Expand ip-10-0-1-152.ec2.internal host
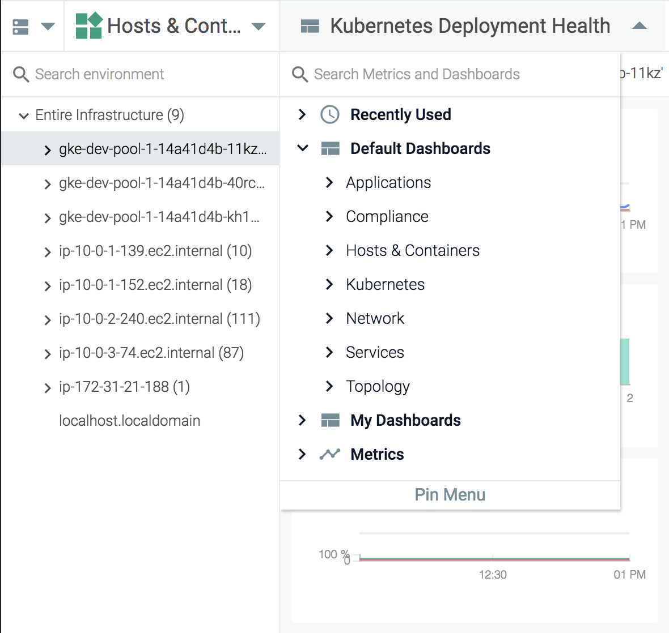This screenshot has width=669, height=633. pos(48,286)
